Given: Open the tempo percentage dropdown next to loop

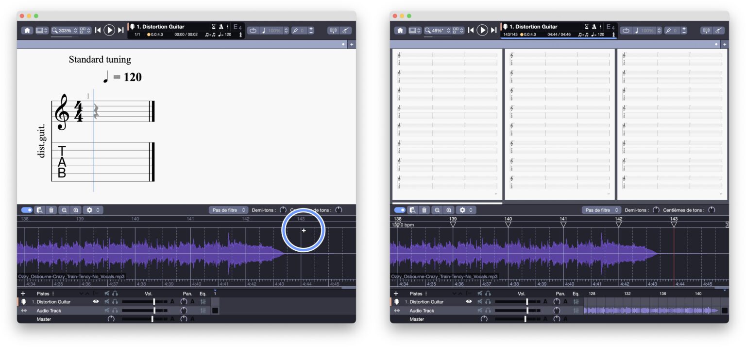Looking at the screenshot, I should click(x=274, y=30).
